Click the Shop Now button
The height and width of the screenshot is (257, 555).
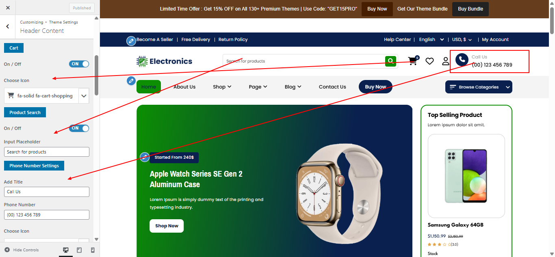(167, 226)
